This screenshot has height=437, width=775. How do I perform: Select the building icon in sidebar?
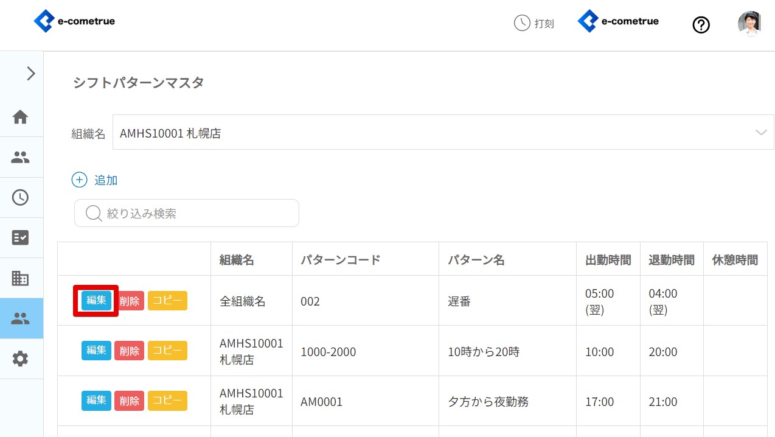point(21,278)
